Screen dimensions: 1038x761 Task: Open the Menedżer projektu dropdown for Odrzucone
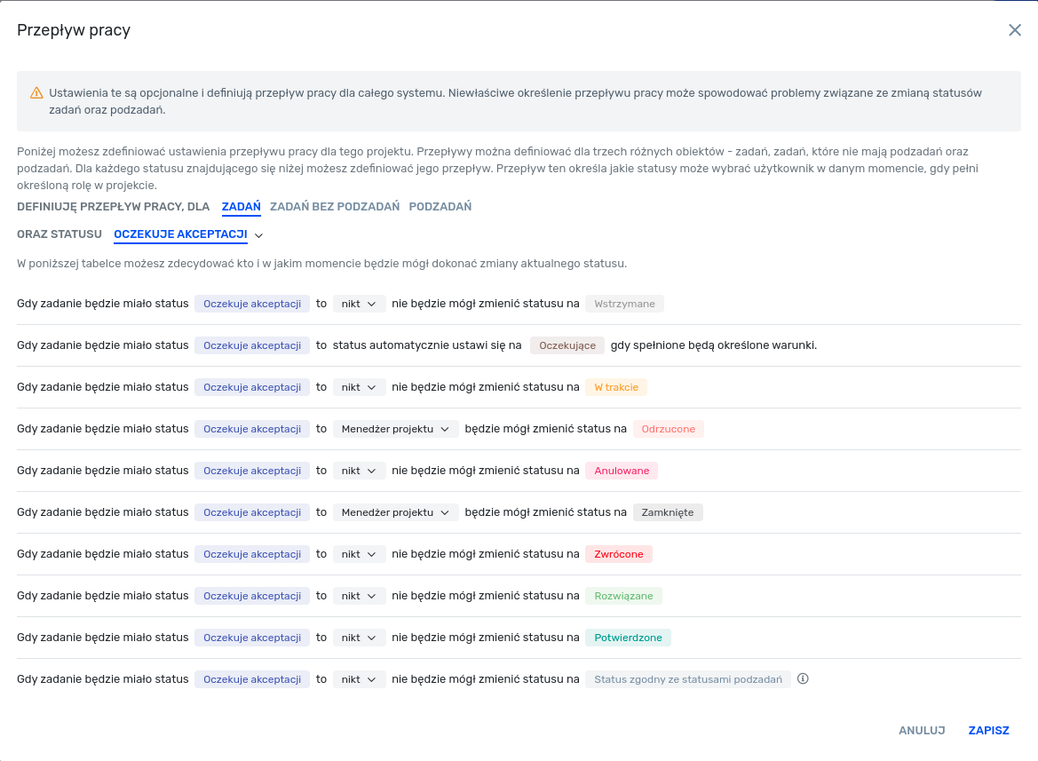coord(396,429)
